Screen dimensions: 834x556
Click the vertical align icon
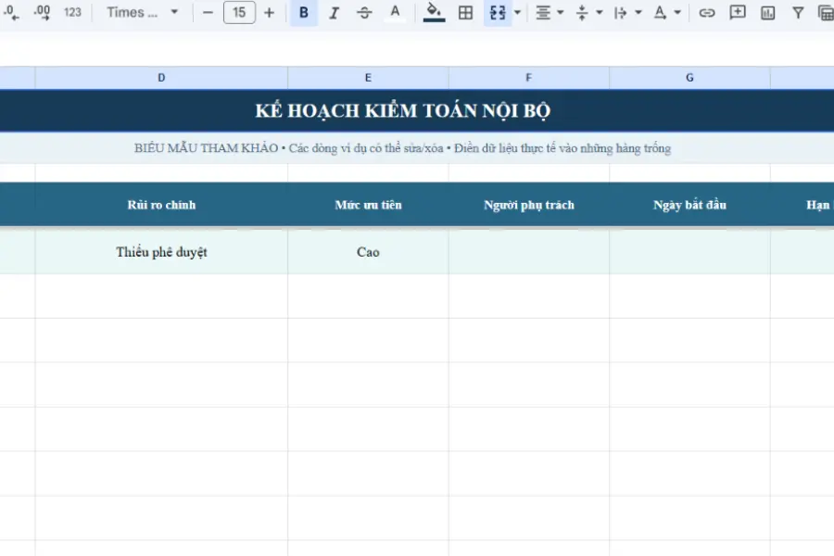coord(582,12)
